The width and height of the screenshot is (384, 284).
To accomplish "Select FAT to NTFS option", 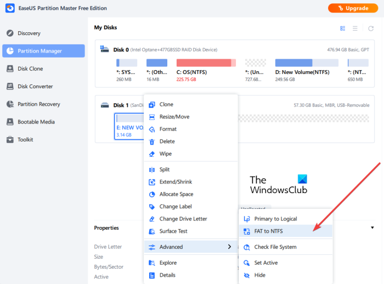I will pos(286,231).
